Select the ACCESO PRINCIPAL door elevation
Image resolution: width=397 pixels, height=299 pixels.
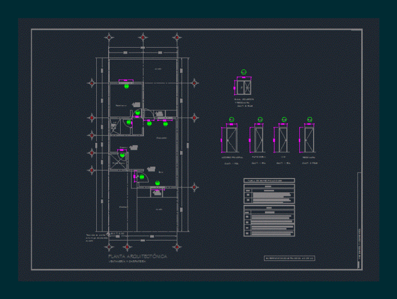click(x=231, y=140)
